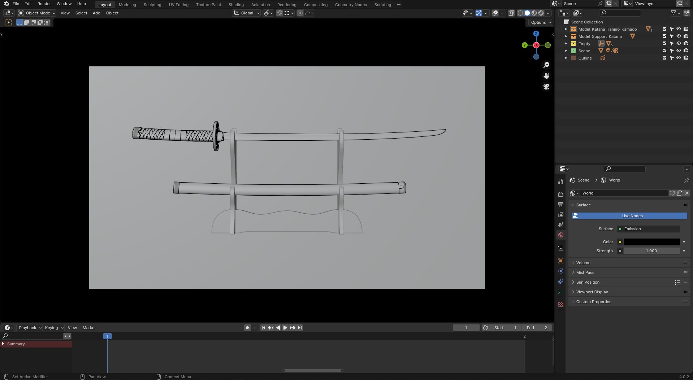Open the Texture properties tab

tap(561, 304)
